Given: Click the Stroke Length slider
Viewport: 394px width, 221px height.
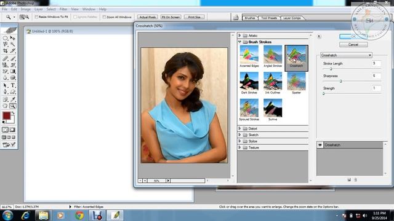Looking at the screenshot, I should coord(352,69).
